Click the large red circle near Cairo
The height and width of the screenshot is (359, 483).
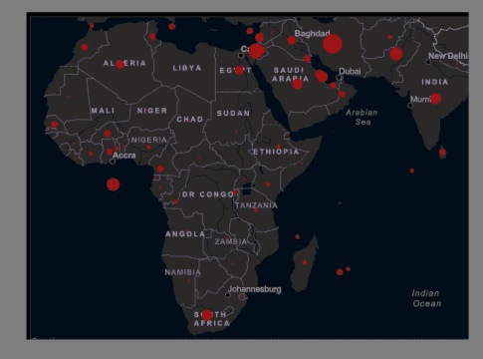(x=256, y=51)
